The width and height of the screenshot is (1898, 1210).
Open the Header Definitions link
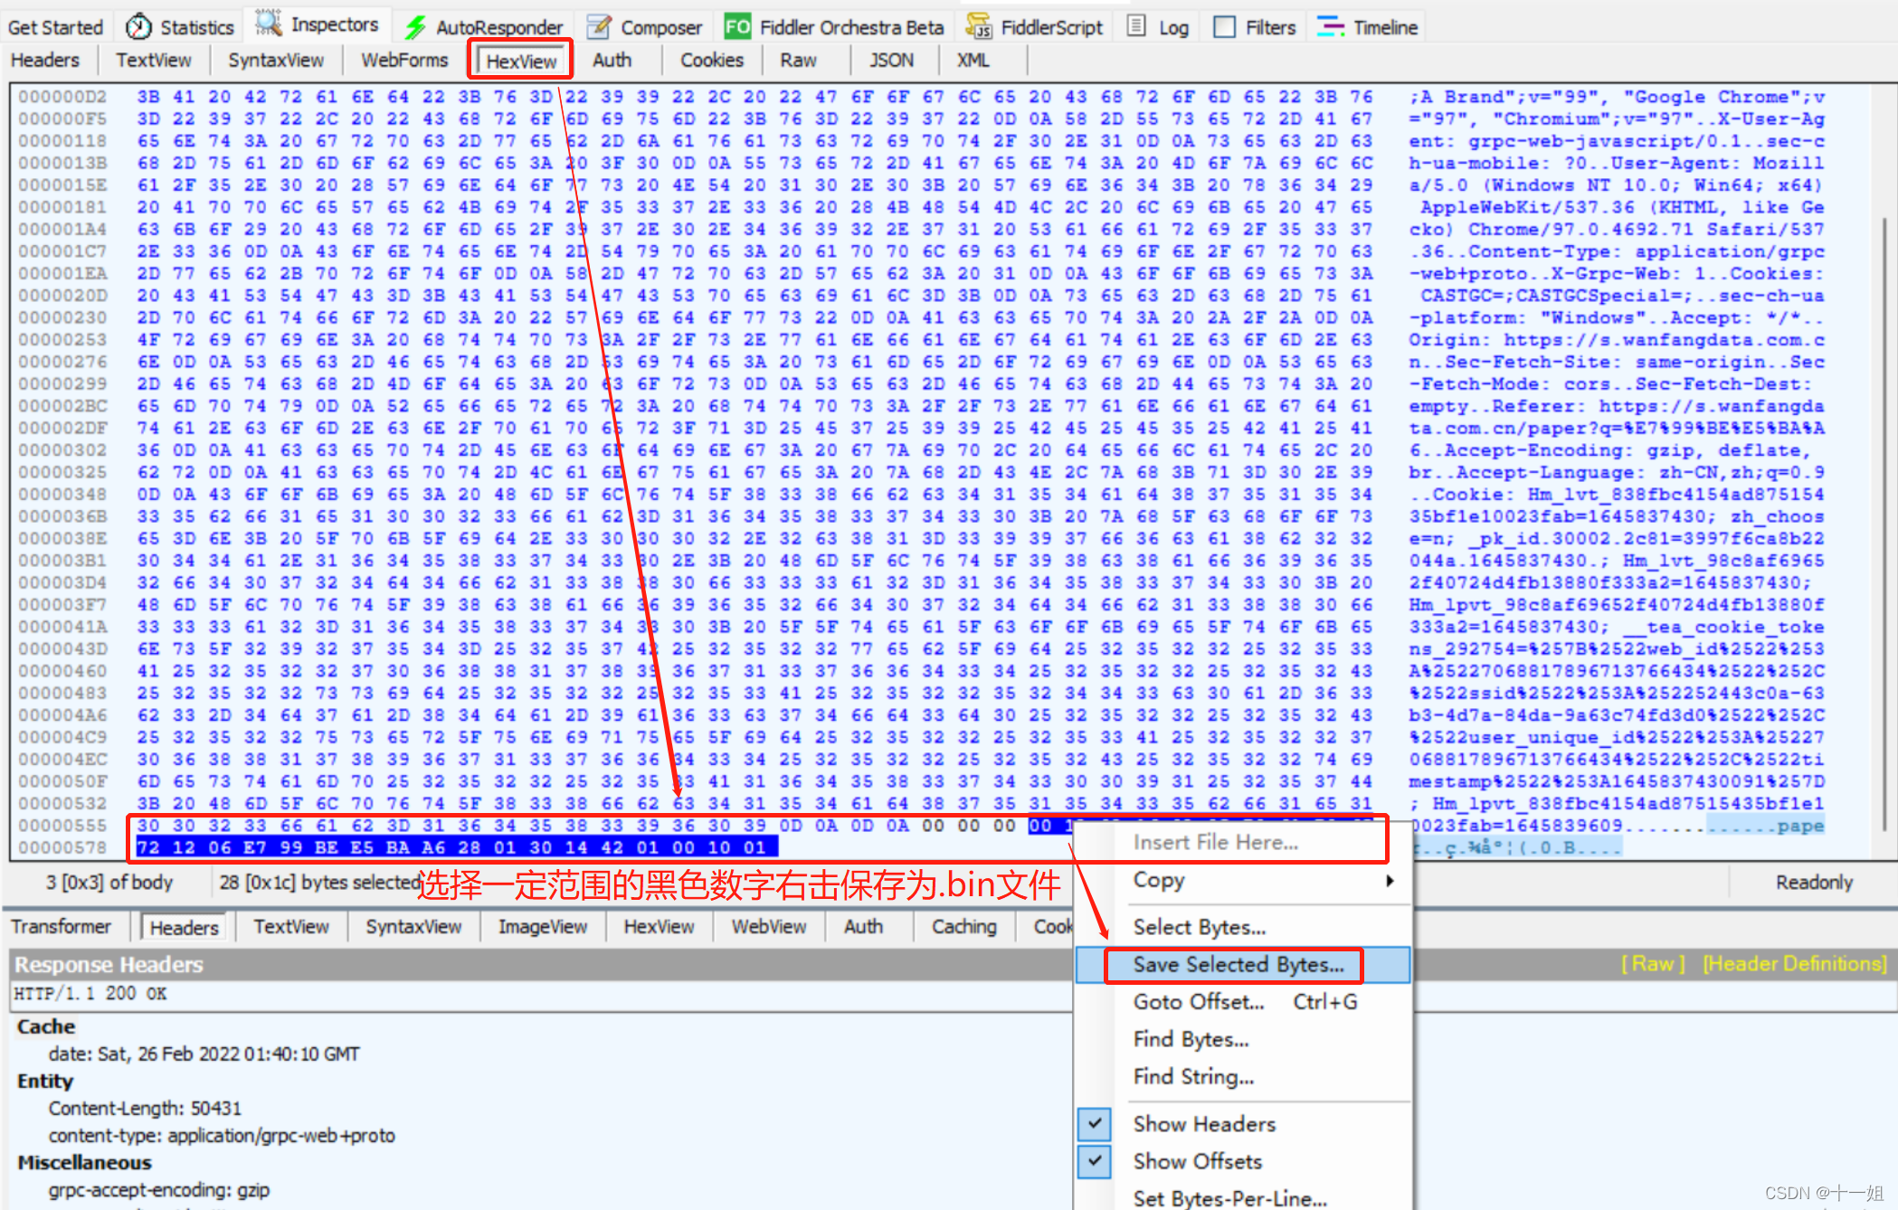(1795, 964)
